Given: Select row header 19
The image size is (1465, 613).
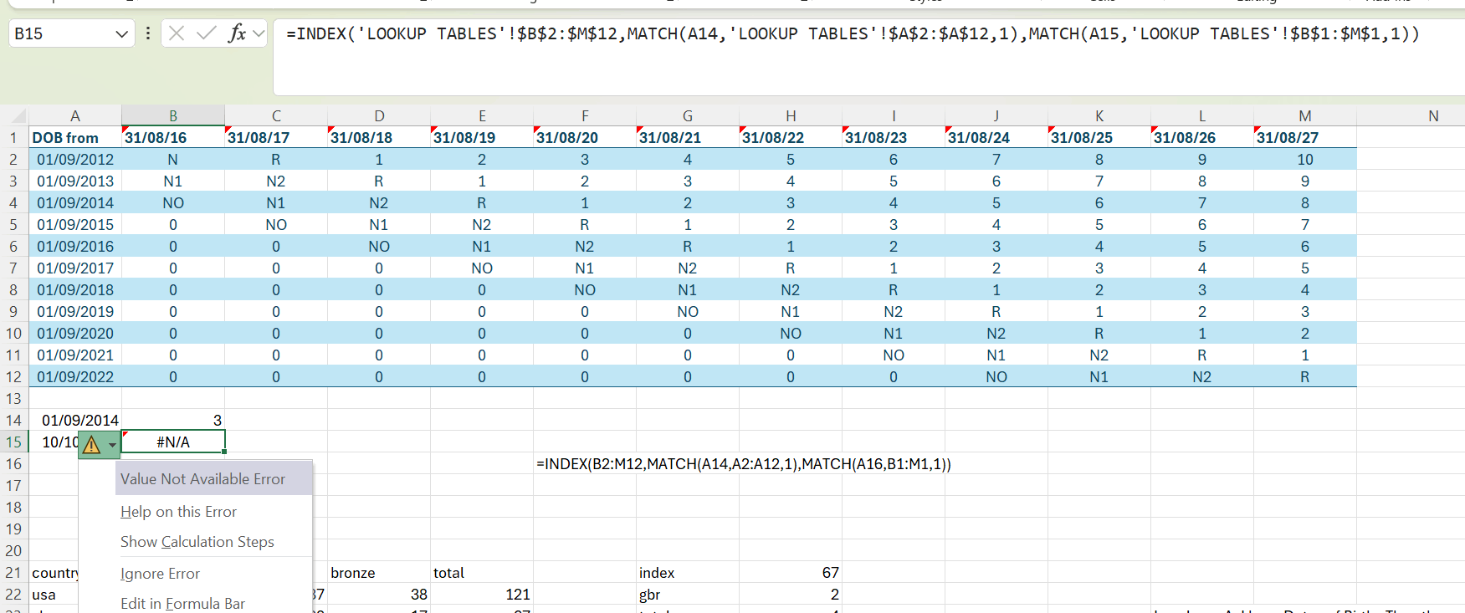Looking at the screenshot, I should (13, 529).
